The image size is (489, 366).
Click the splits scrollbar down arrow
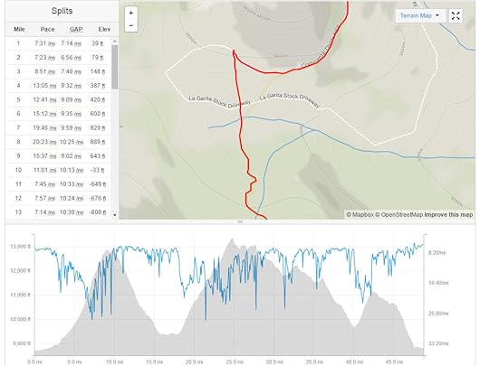tap(114, 215)
